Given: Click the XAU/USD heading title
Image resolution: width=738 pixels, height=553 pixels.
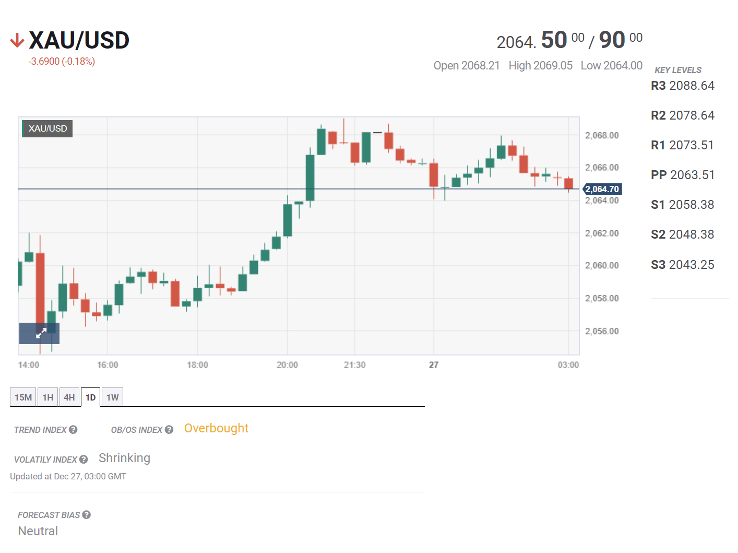Looking at the screenshot, I should (x=79, y=41).
